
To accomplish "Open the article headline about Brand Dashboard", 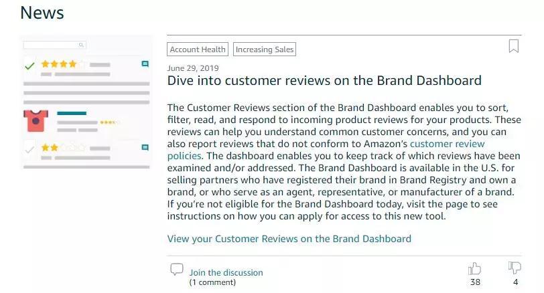I will coord(324,80).
